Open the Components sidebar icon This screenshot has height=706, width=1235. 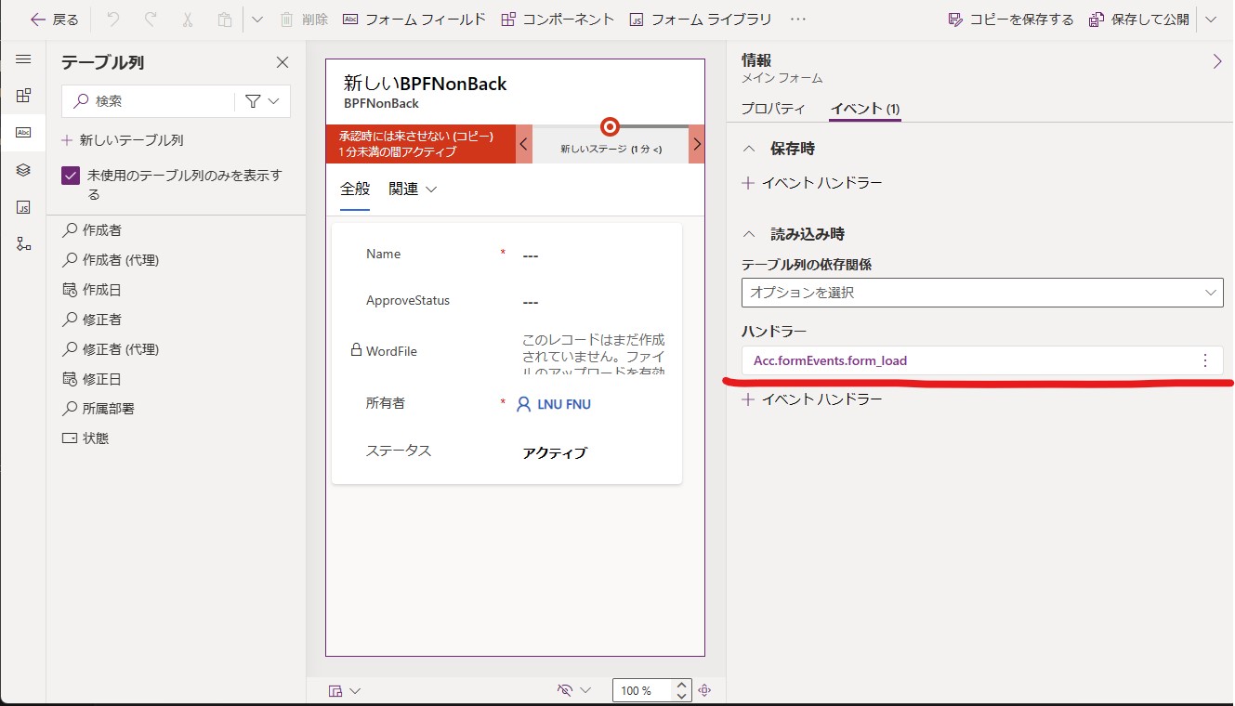(x=23, y=95)
